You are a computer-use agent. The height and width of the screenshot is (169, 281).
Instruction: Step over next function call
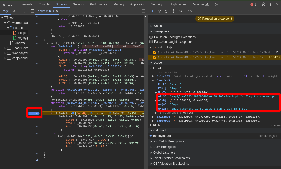pos(159,11)
